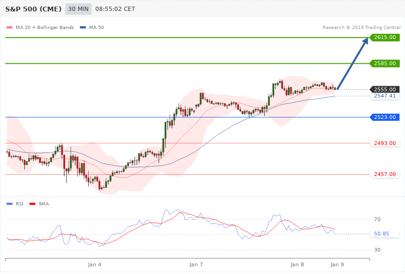405x274 pixels.
Task: Click the 08:55:02 CET timestamp
Action: click(115, 9)
